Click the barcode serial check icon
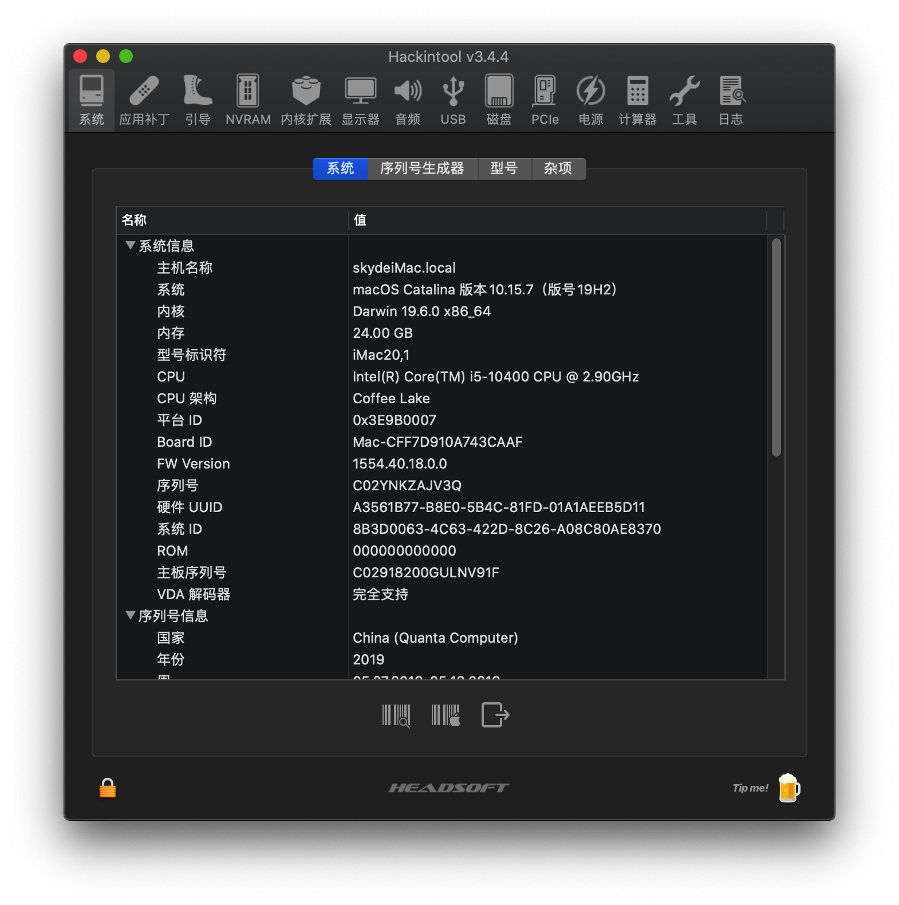899x905 pixels. (x=396, y=715)
